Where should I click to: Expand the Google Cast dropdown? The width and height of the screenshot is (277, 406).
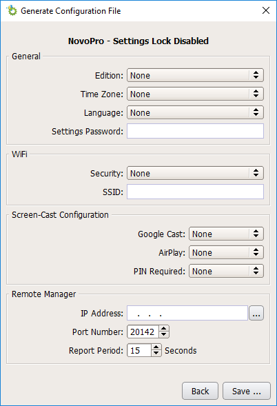point(226,234)
